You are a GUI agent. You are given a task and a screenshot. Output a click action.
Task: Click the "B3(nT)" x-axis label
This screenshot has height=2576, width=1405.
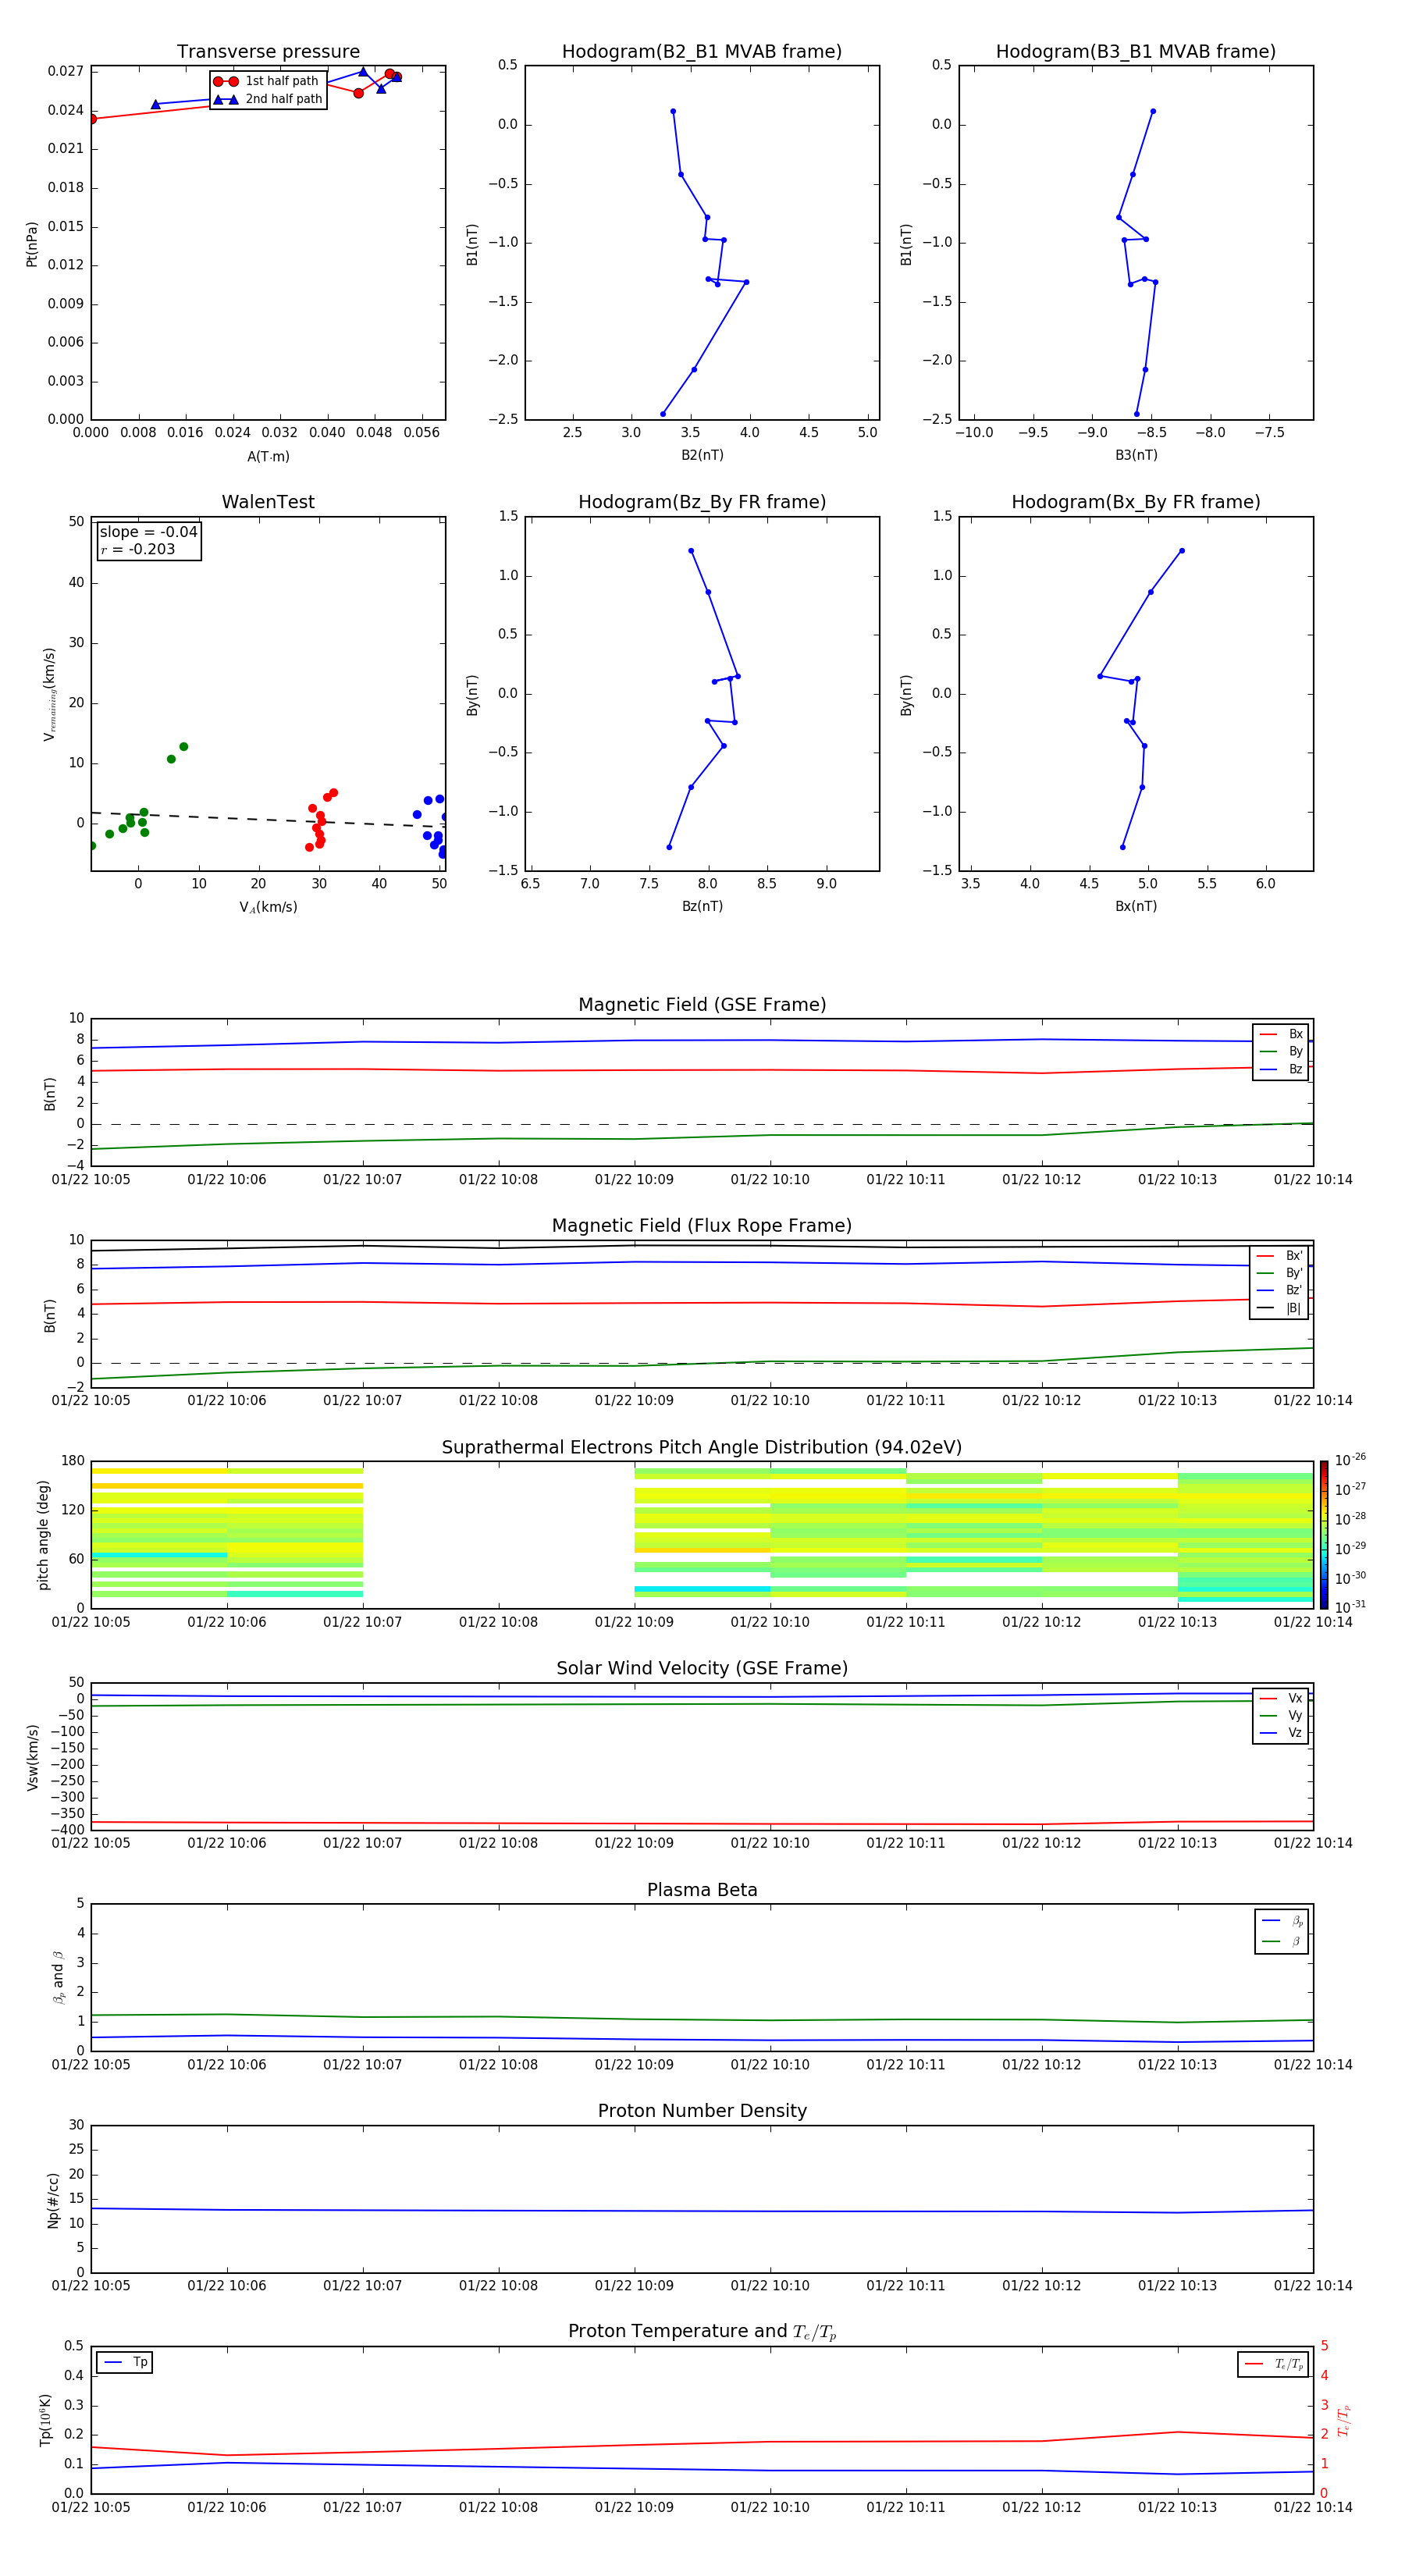(x=1136, y=456)
